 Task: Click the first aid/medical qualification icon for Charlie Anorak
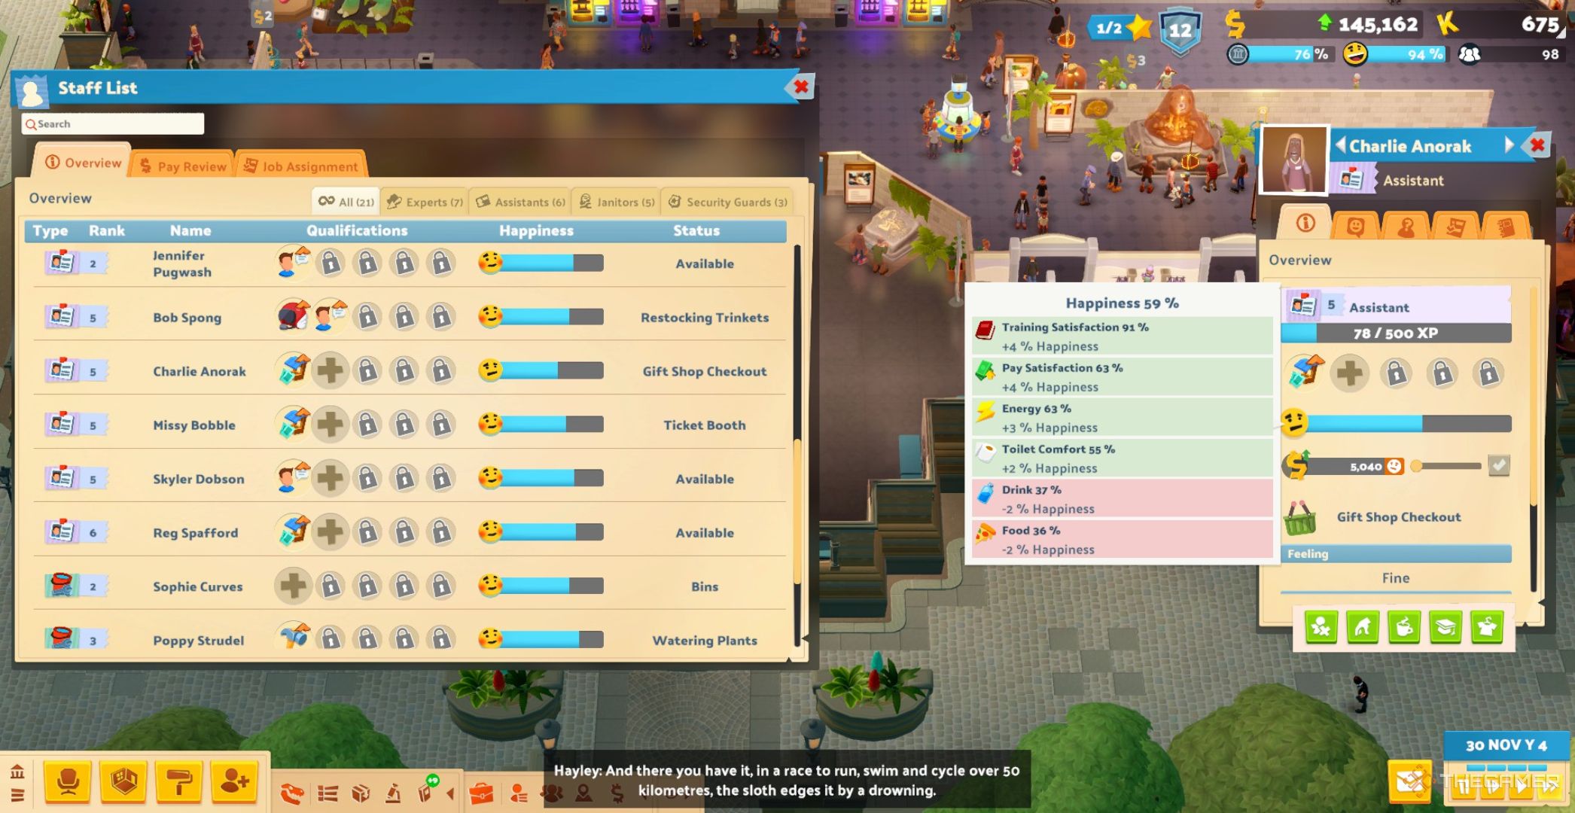[331, 371]
